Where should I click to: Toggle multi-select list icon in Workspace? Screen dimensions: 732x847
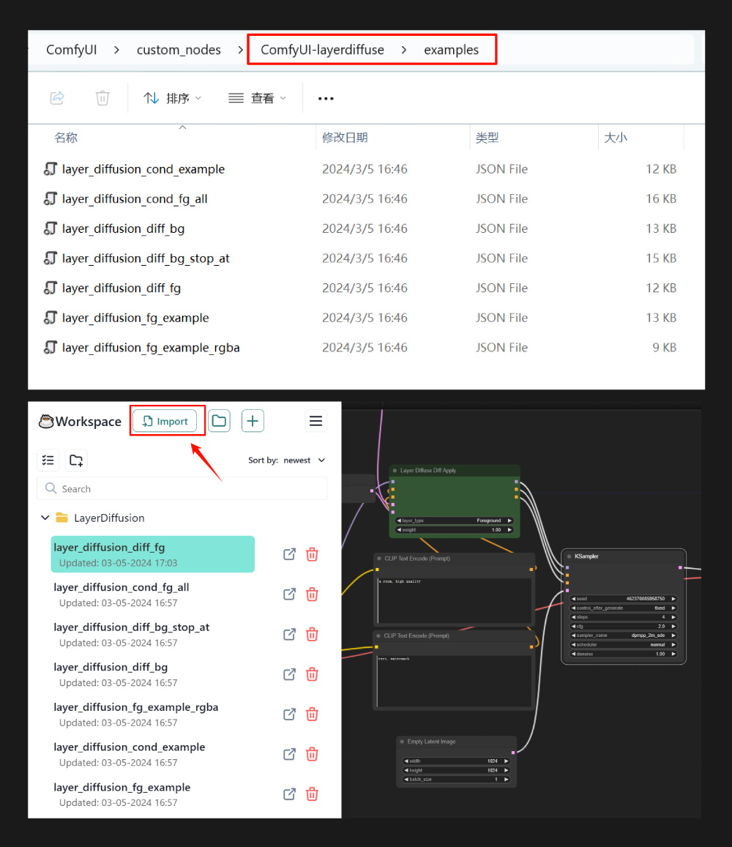click(48, 460)
